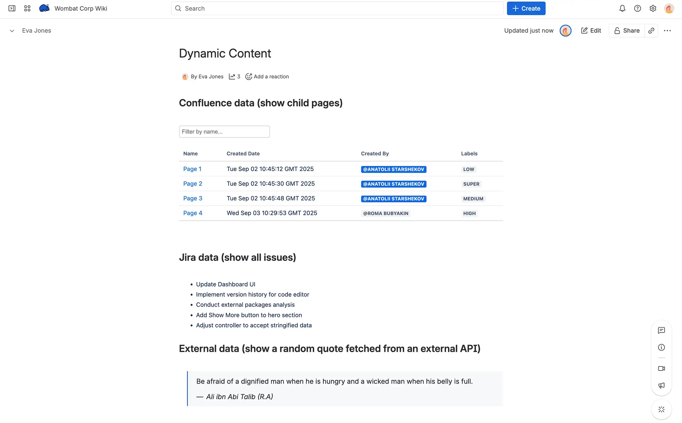Open the more actions ellipsis menu

pyautogui.click(x=667, y=31)
